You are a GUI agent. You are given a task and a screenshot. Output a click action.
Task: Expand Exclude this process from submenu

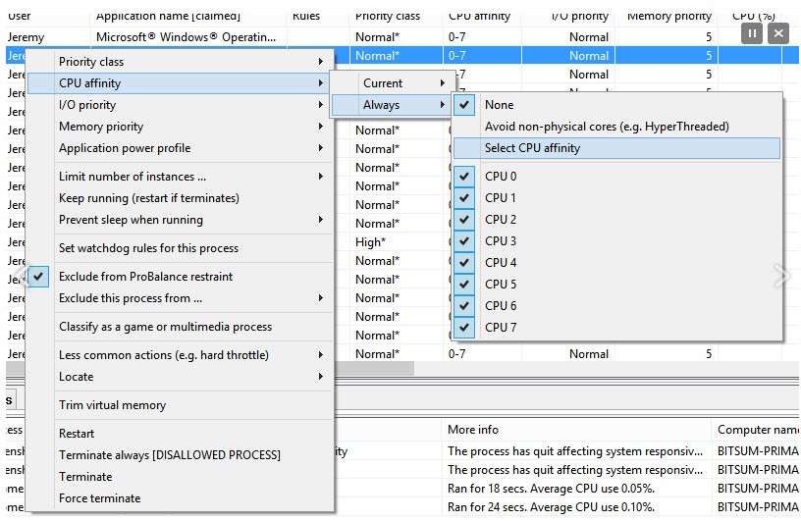(180, 298)
